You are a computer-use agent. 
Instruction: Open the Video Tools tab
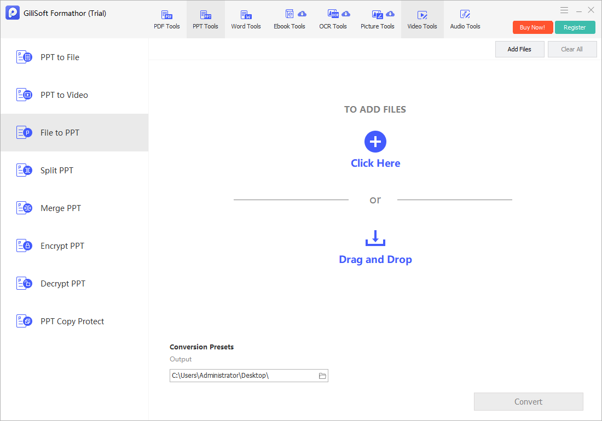pyautogui.click(x=422, y=20)
